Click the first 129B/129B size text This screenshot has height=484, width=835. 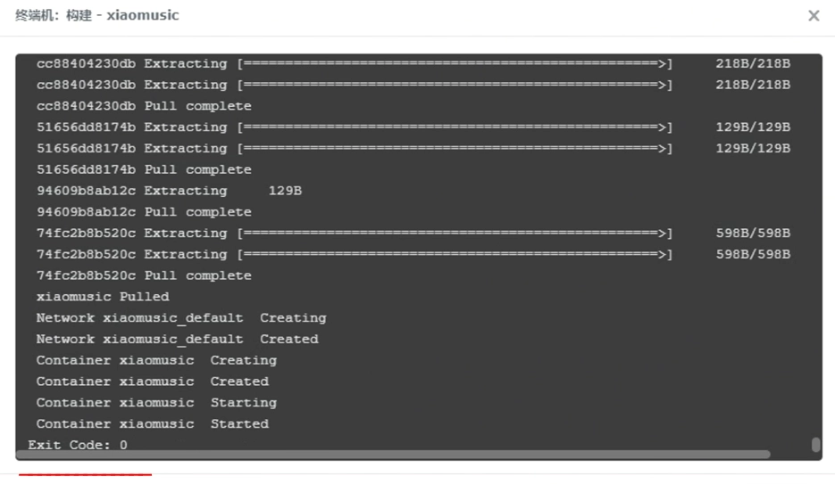753,127
